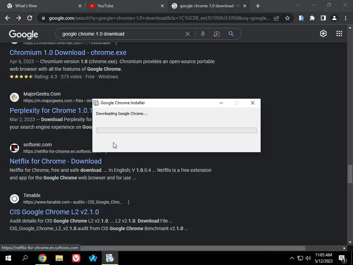353x265 pixels.
Task: Open Chrome's three-dot menu
Action: click(x=345, y=18)
